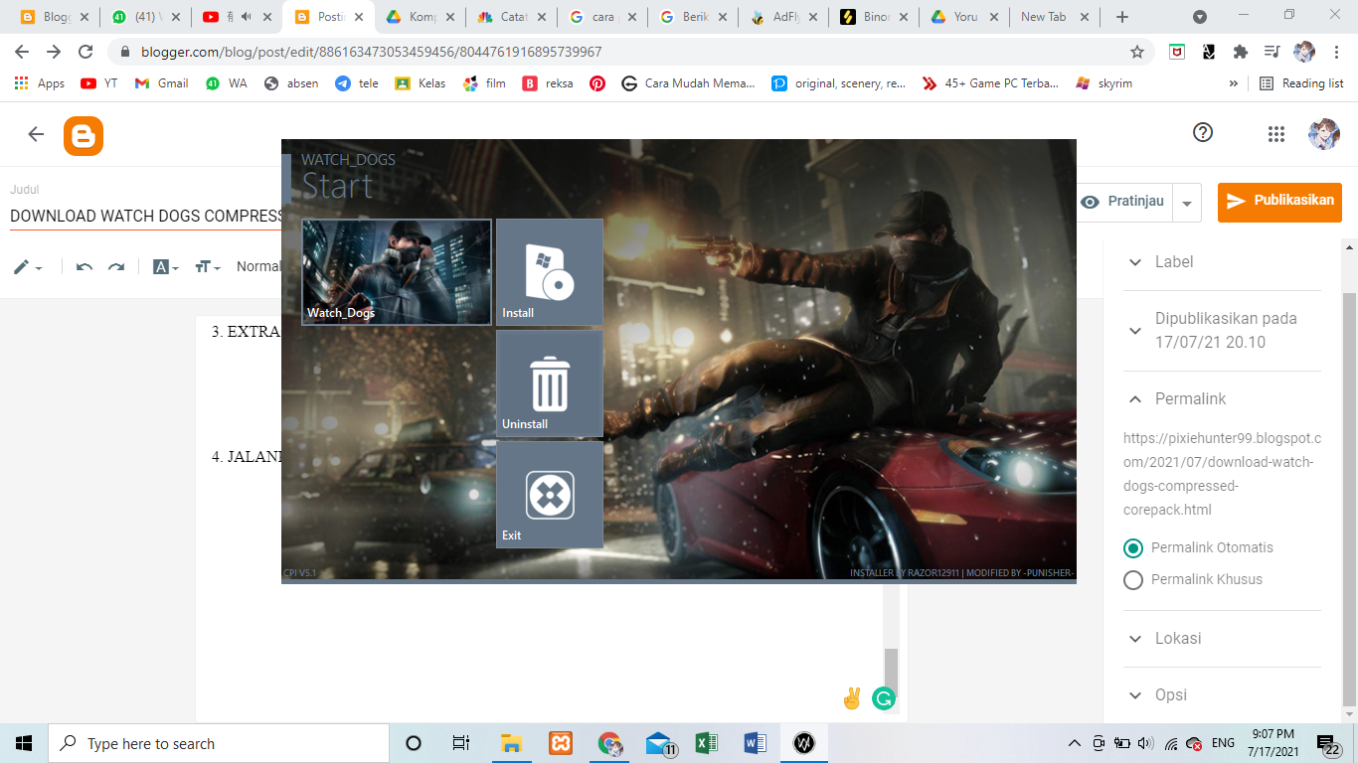Click the Grammarly icon in editor
Viewport: 1358px width, 763px height.
coord(883,698)
